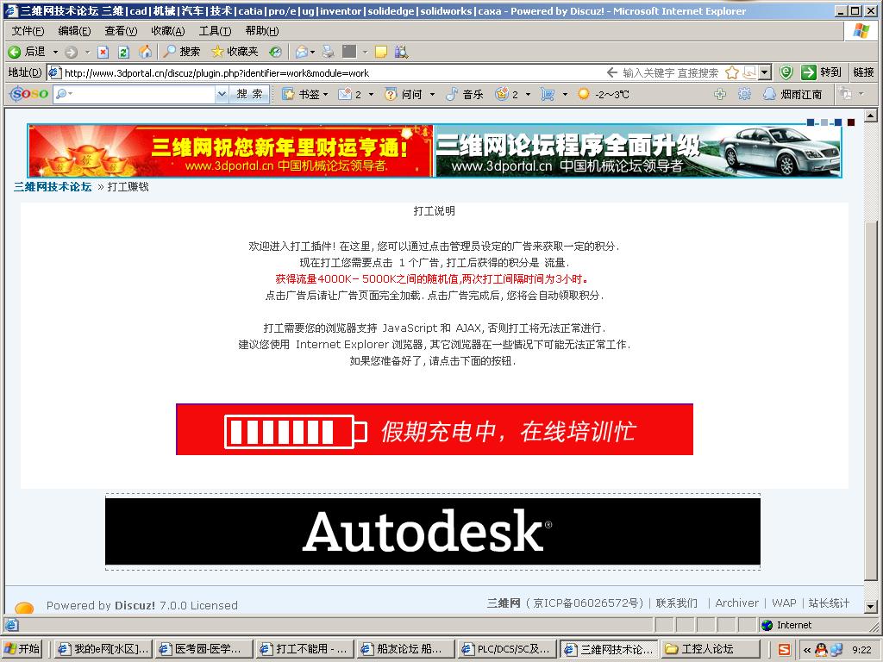Click the green plus icon on SOSO toolbar
The height and width of the screenshot is (662, 883).
[720, 94]
